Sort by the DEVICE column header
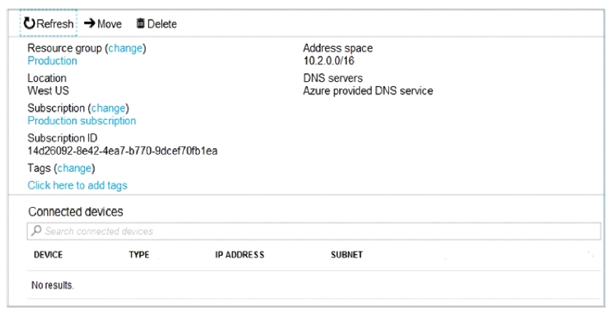The width and height of the screenshot is (612, 316). pos(48,255)
